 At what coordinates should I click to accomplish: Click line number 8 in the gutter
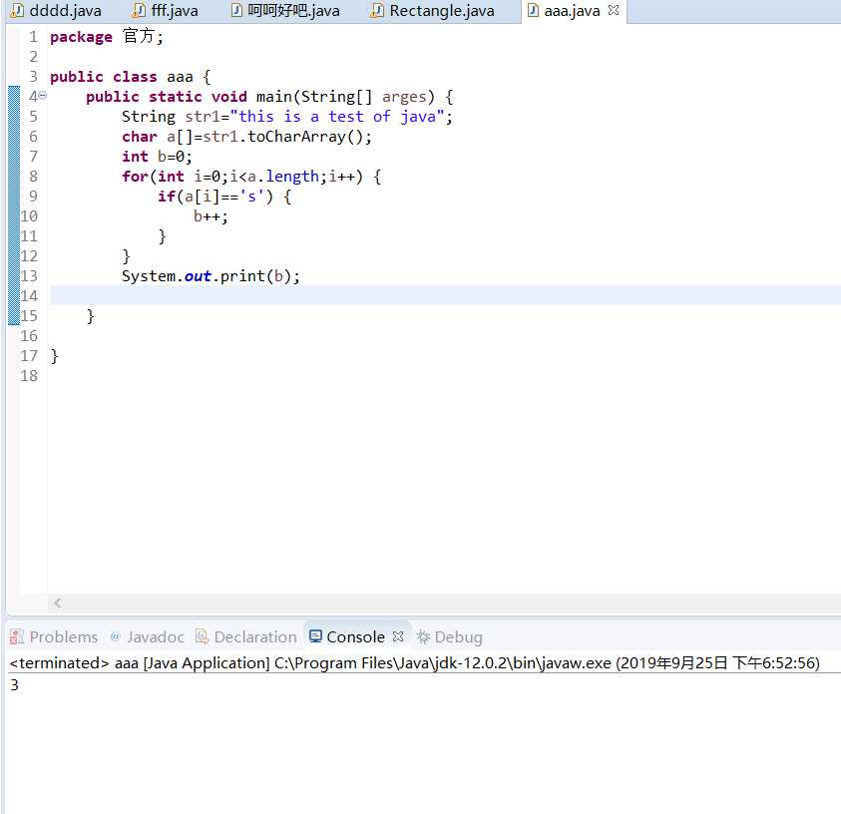pos(33,177)
